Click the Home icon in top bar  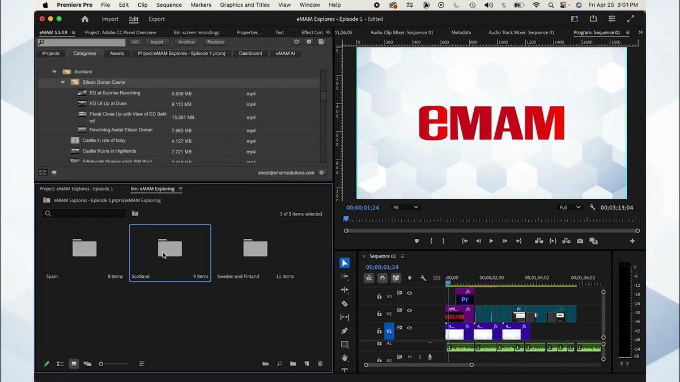click(x=85, y=19)
